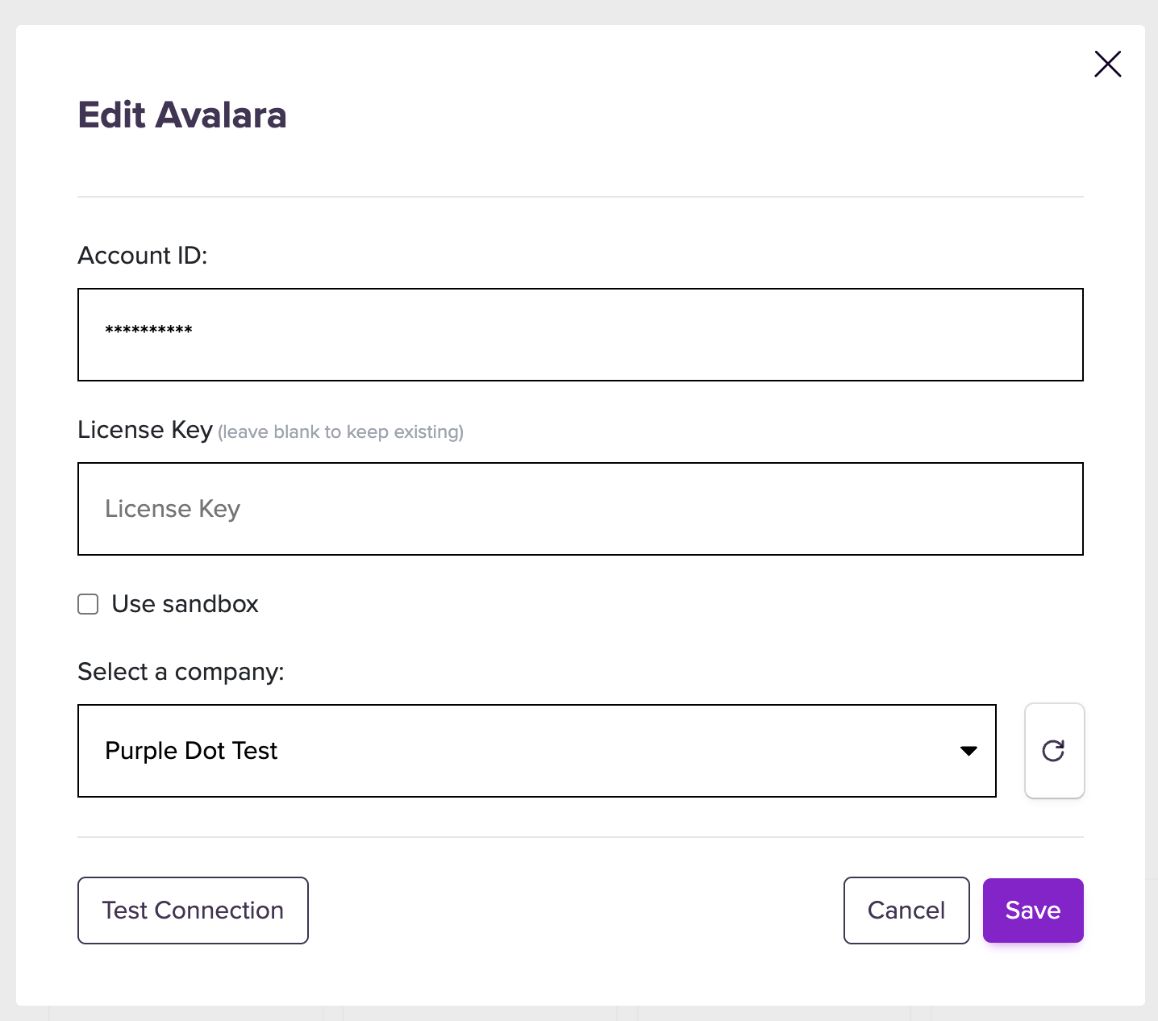Viewport: 1158px width, 1021px height.
Task: Click the 'Use sandbox' label text
Action: point(185,604)
